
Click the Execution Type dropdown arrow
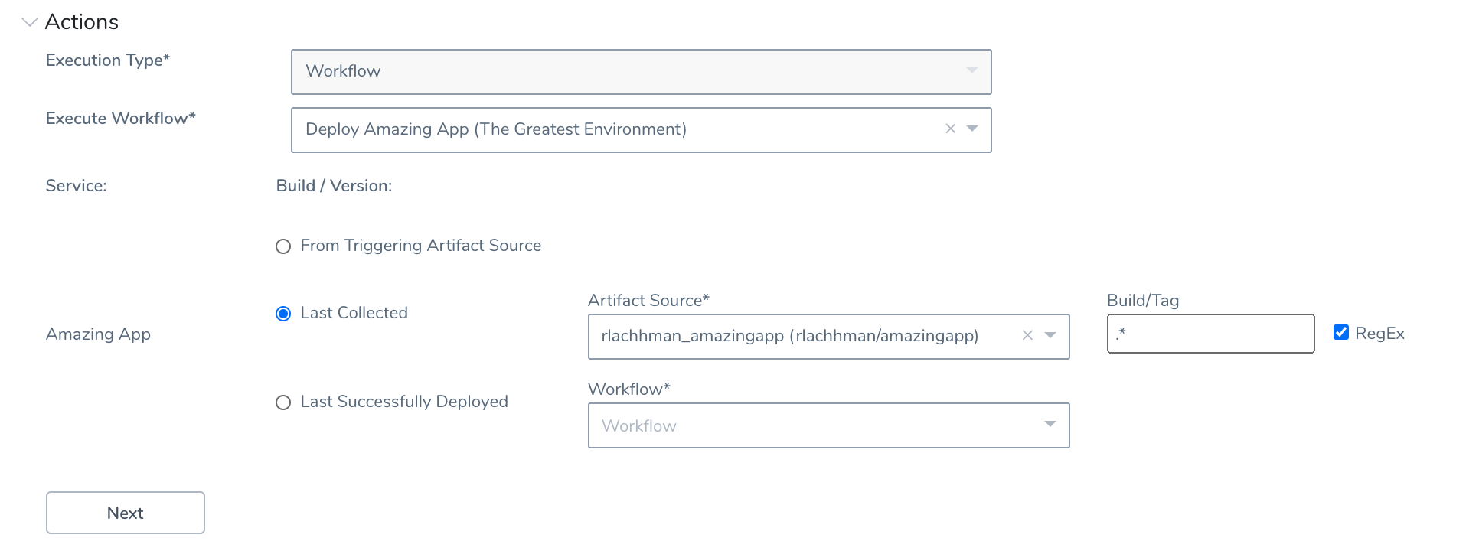pyautogui.click(x=971, y=71)
